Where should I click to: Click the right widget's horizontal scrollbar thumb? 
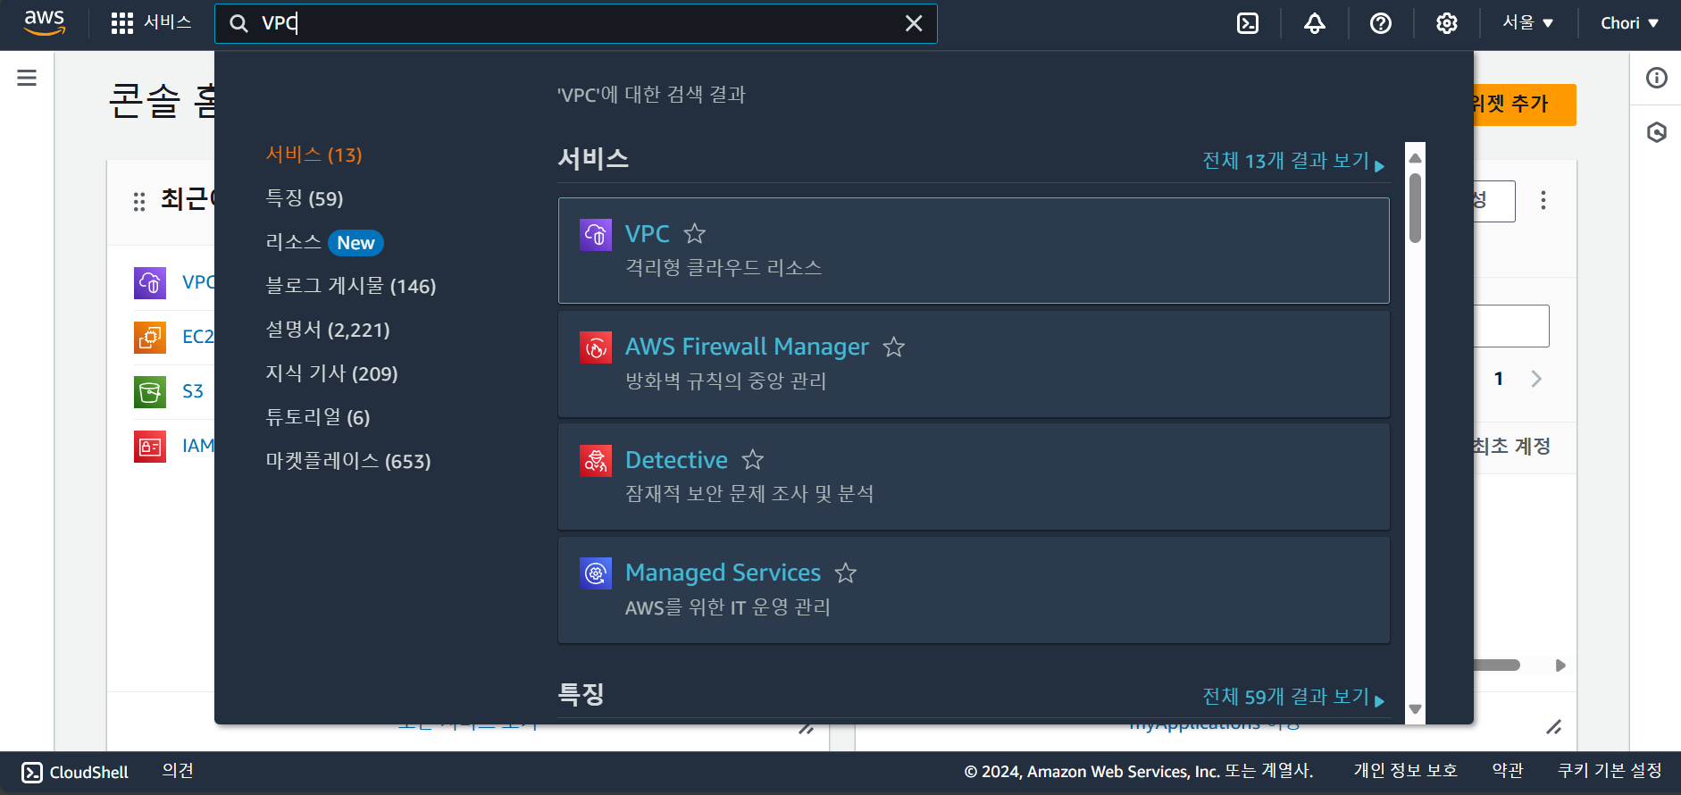pos(1497,665)
